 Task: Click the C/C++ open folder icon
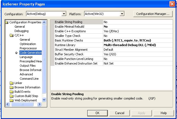(x=11, y=35)
